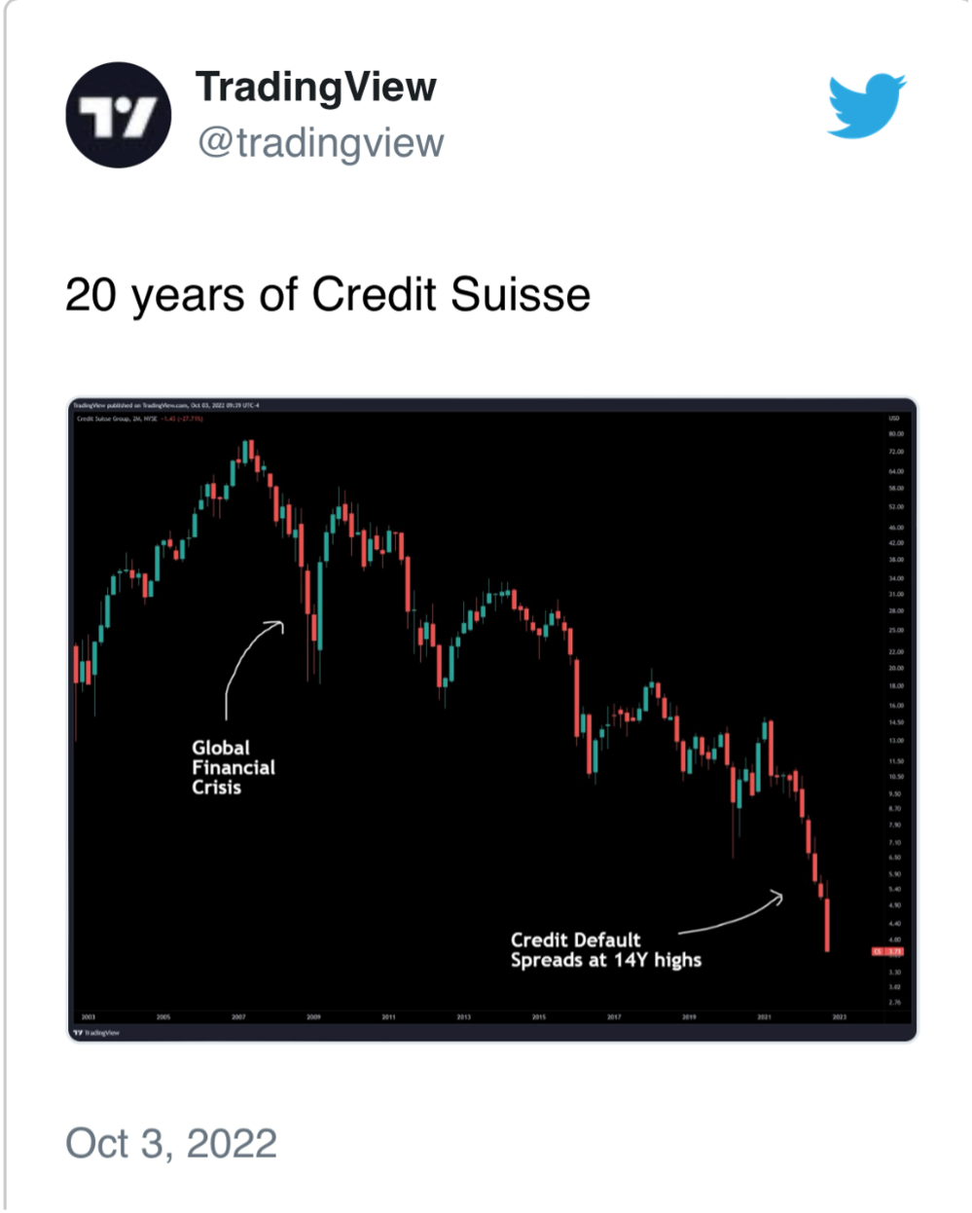This screenshot has width=972, height=1213.
Task: Click the blue Twitter bird logo
Action: 866,104
